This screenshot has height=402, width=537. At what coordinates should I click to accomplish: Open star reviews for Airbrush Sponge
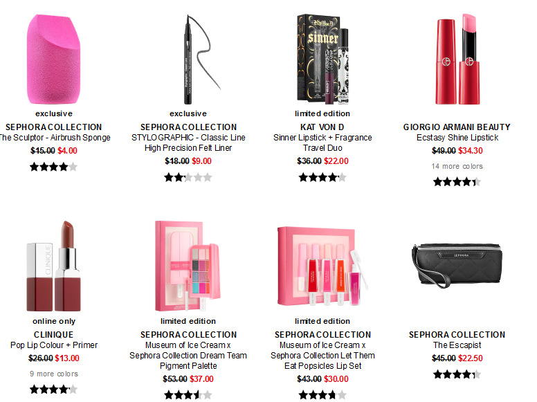tap(54, 167)
